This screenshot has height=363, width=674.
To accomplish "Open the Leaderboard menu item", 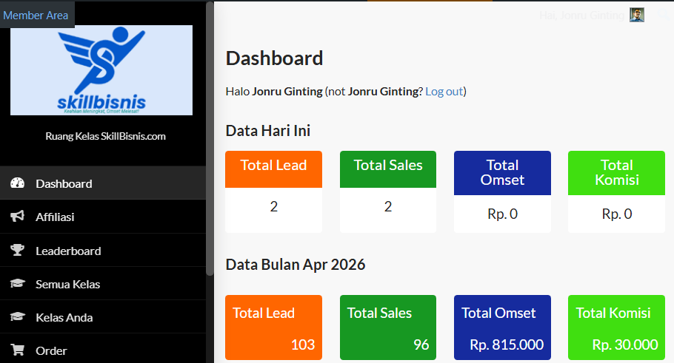I will pyautogui.click(x=68, y=251).
